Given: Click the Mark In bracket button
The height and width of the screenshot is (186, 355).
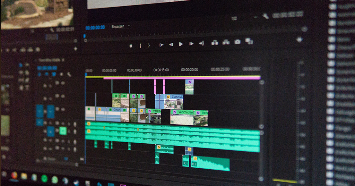Looking at the screenshot, I should (x=141, y=45).
